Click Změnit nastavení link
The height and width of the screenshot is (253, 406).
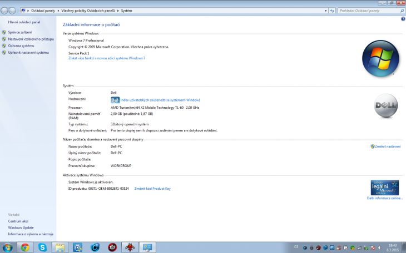(388, 146)
